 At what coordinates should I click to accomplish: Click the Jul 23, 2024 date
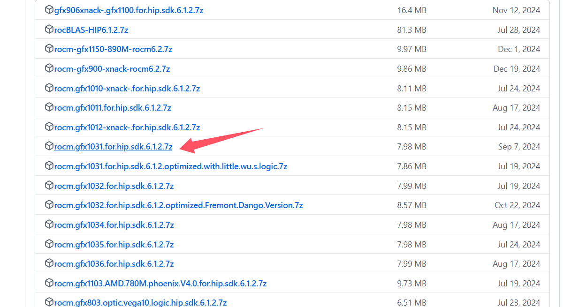[x=519, y=303]
